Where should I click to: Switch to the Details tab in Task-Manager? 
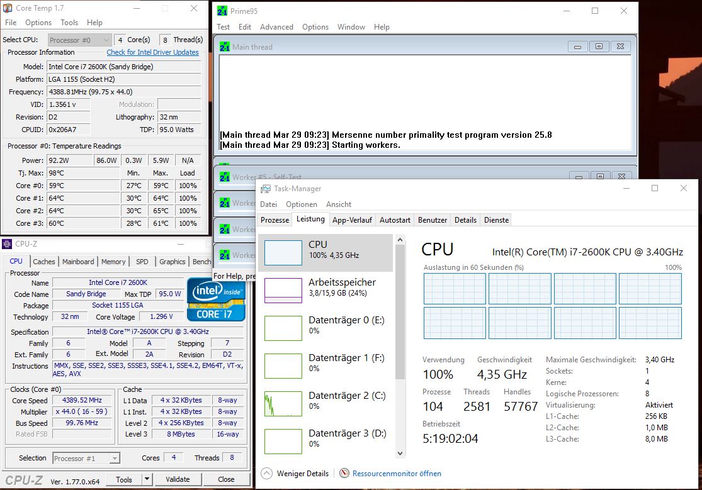[x=465, y=220]
